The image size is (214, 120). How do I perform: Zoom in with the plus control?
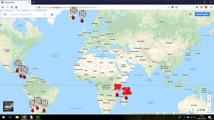coord(209,101)
